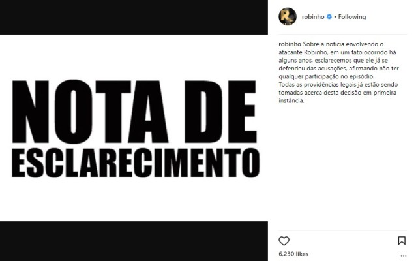The width and height of the screenshot is (418, 261).
Task: Click the black band at the image top
Action: pos(134,17)
